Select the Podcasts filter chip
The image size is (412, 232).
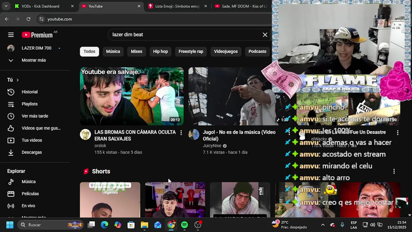[257, 52]
